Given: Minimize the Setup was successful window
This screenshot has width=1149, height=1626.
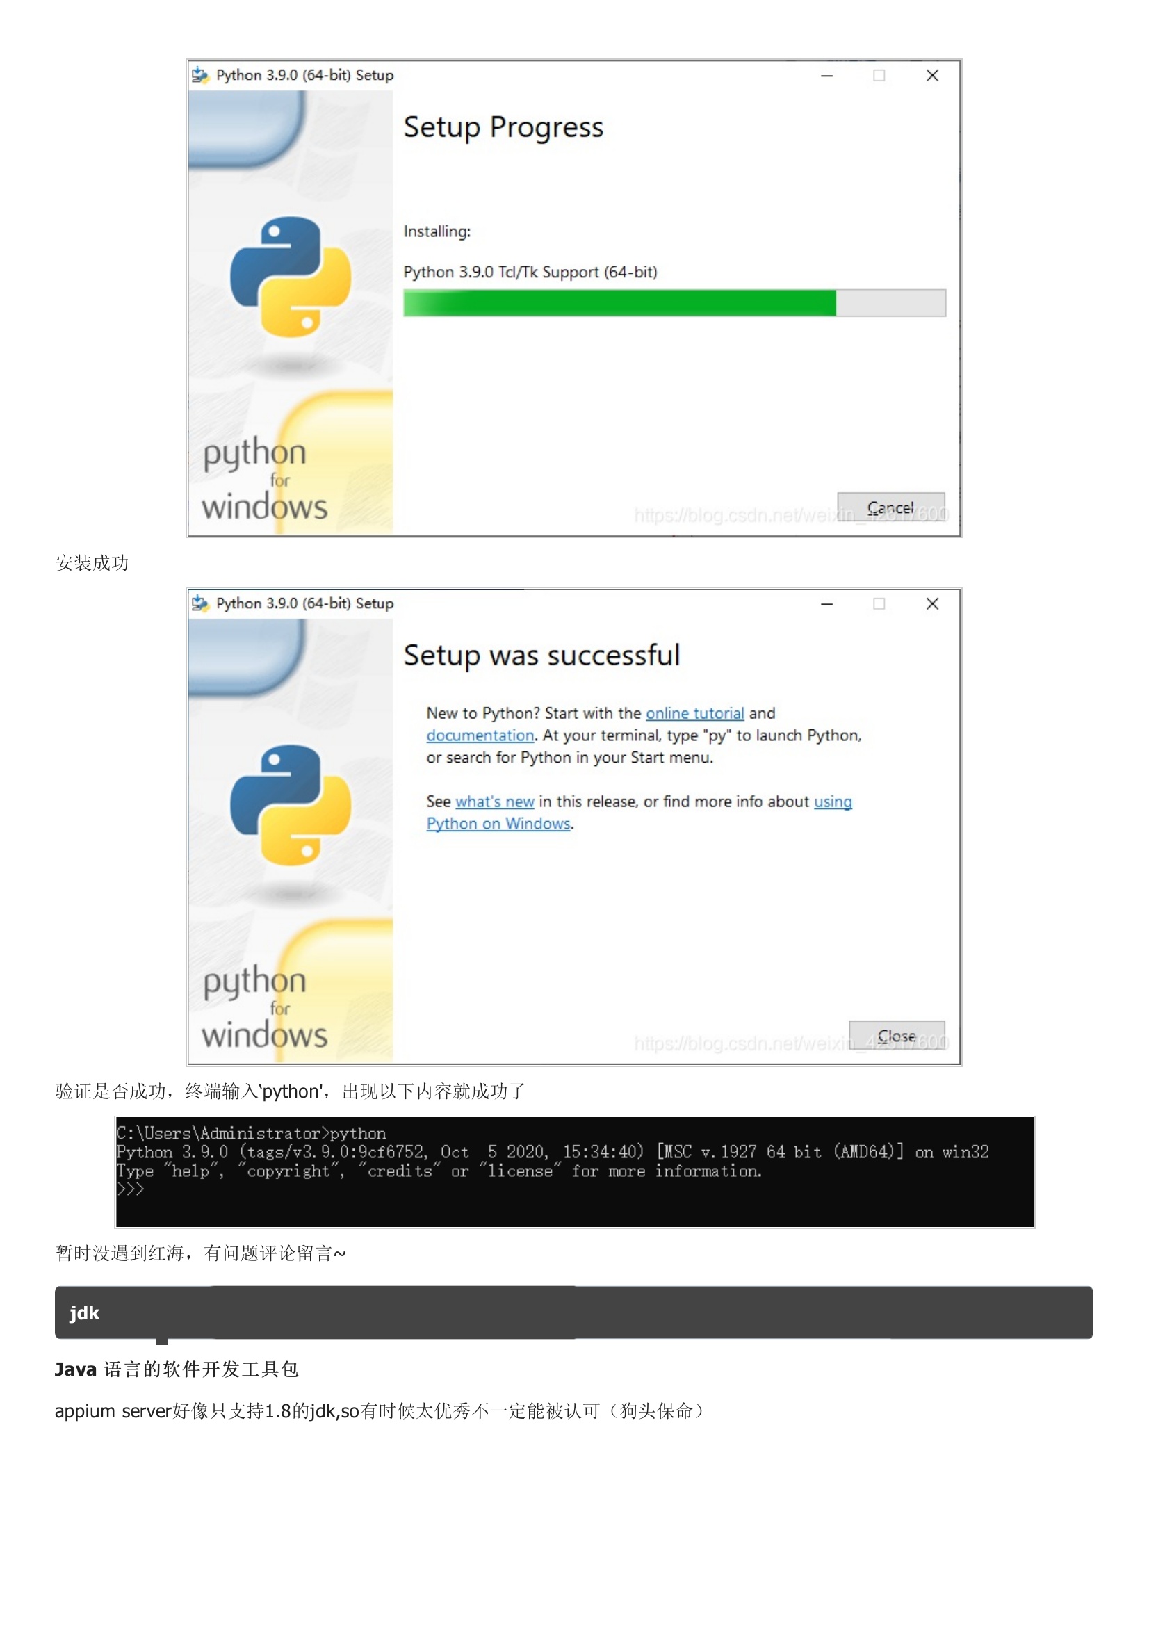Looking at the screenshot, I should [826, 603].
